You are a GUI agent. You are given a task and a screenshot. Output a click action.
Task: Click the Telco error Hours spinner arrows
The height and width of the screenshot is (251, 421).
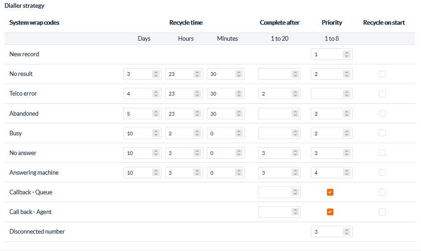[197, 94]
